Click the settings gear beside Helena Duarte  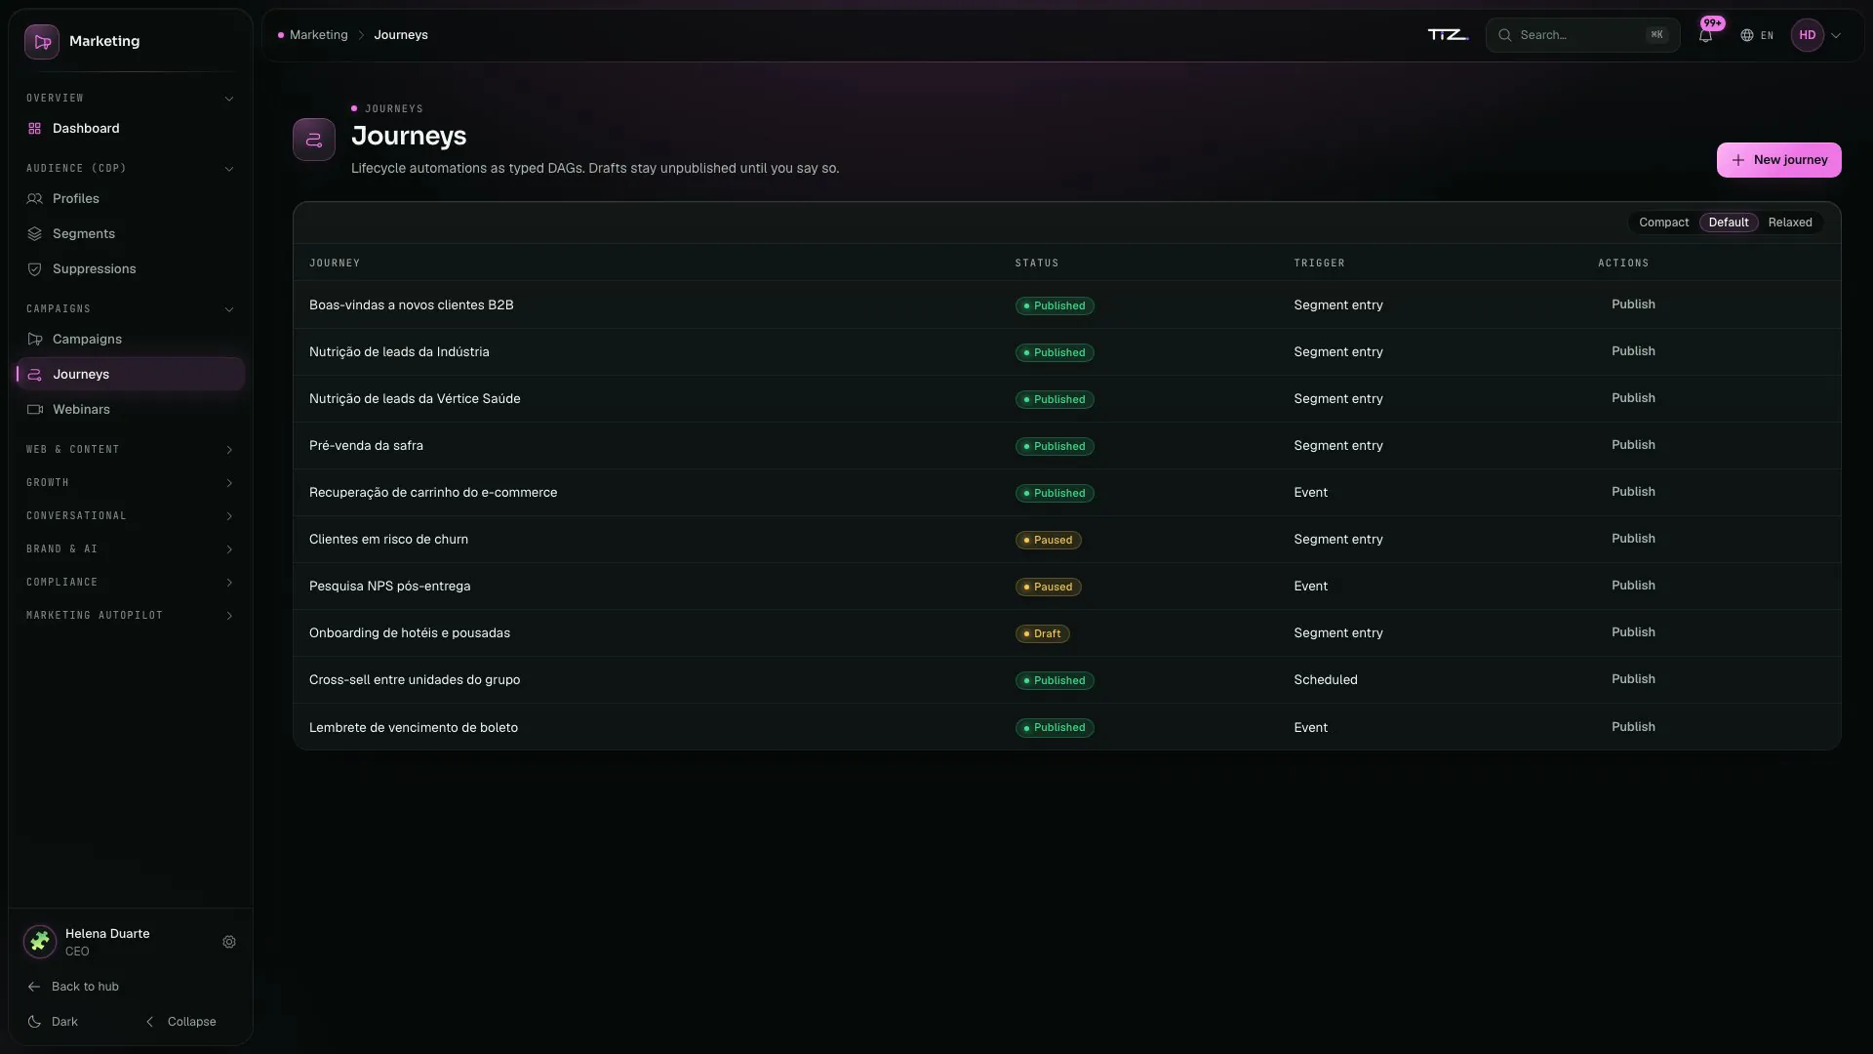[229, 942]
